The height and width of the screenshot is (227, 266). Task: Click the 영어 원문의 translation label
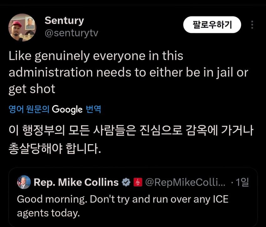click(29, 109)
